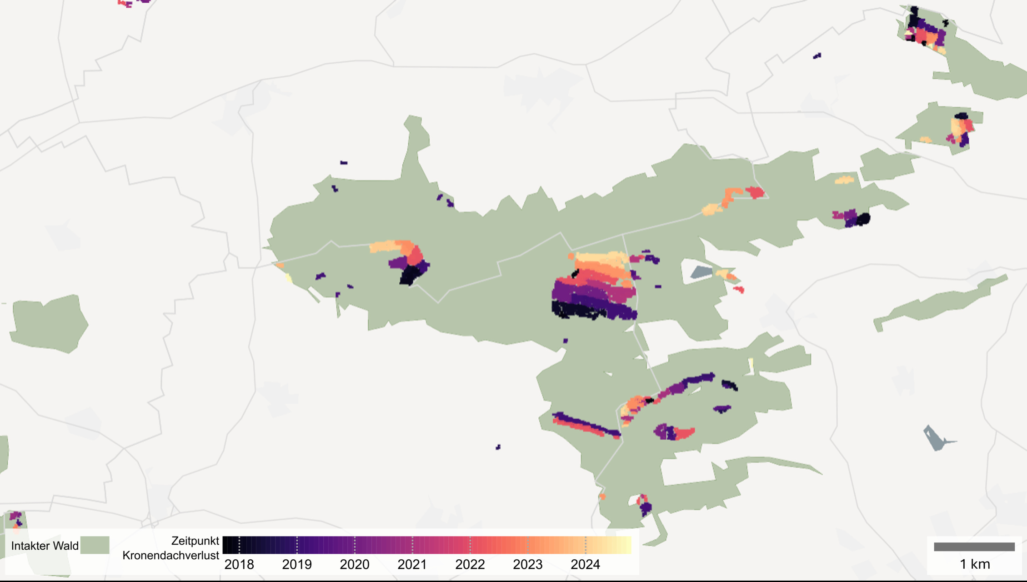Click the 'Zeitpunkt' legend title
This screenshot has width=1027, height=582.
(195, 541)
